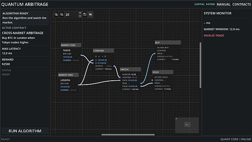
Task: Click the HOLD node CONTROL input port
Action: point(152,80)
